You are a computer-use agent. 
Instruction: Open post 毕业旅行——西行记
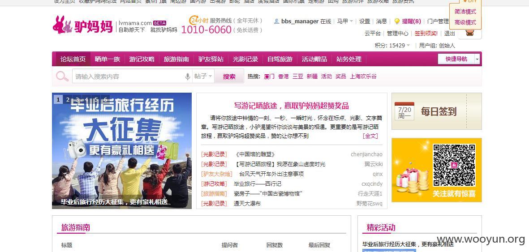(x=258, y=184)
